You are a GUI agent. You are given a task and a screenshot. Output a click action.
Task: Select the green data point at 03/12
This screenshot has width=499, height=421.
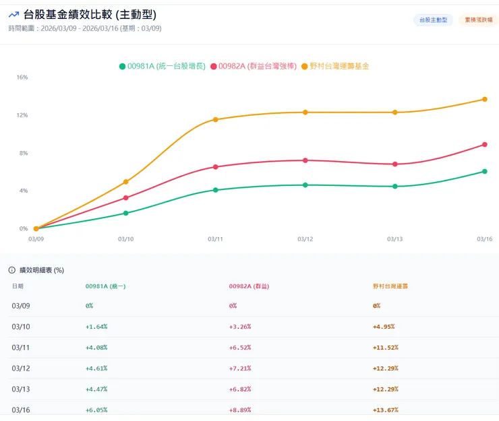point(305,185)
